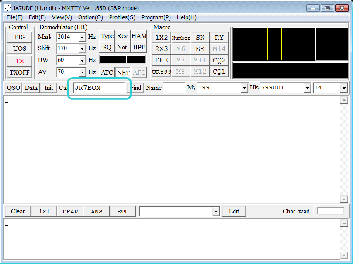Expand the Shift value dropdown
The width and height of the screenshot is (353, 264).
(x=82, y=48)
